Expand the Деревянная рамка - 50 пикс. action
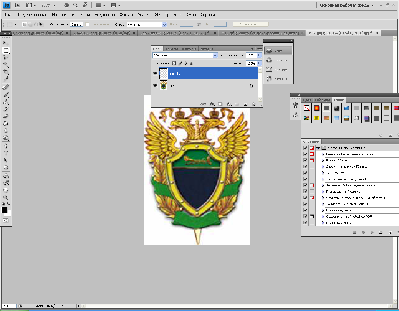The width and height of the screenshot is (399, 311). click(x=323, y=166)
